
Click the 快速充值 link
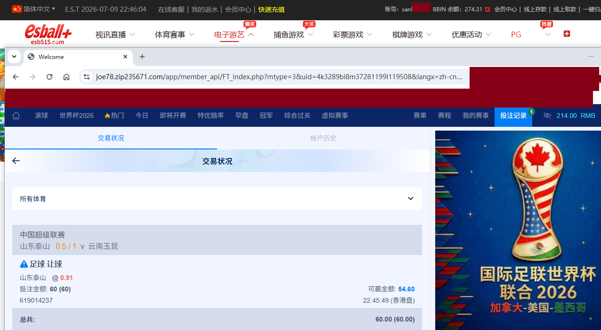coord(272,9)
